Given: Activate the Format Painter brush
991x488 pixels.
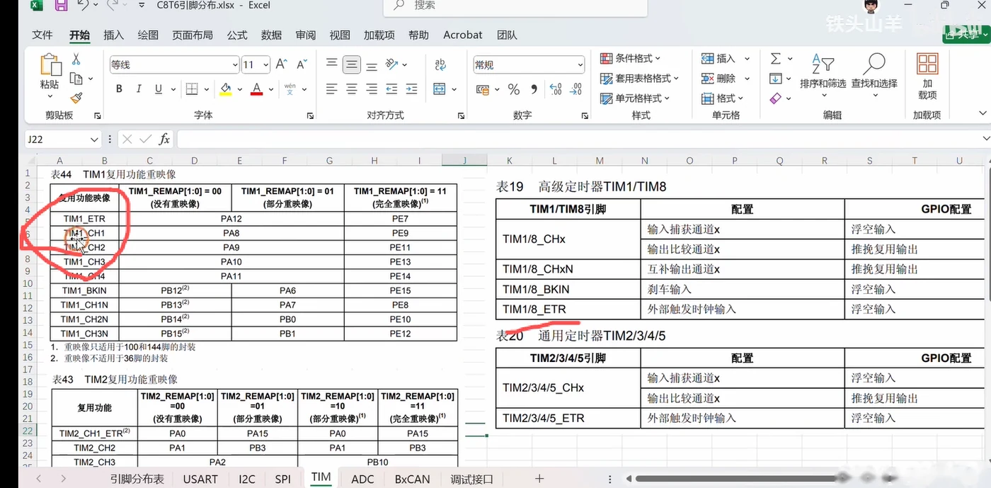Looking at the screenshot, I should [76, 98].
